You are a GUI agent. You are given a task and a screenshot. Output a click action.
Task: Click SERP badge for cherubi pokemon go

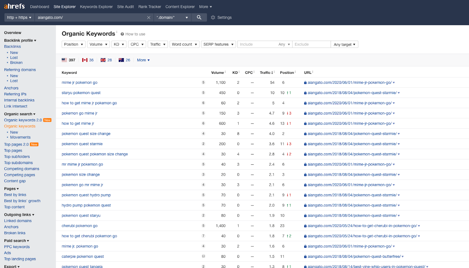tap(203, 226)
